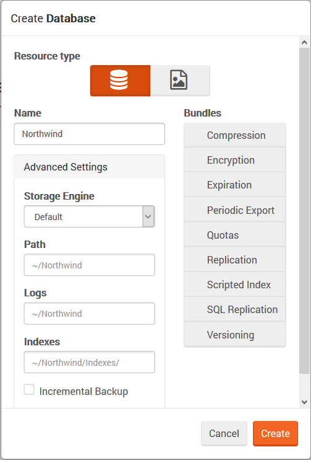311x460 pixels.
Task: Click the Create button
Action: pos(275,433)
